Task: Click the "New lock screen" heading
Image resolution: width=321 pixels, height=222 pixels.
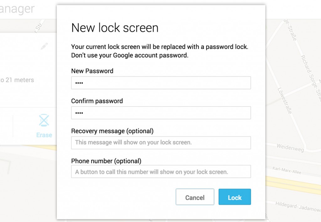Action: 115,28
